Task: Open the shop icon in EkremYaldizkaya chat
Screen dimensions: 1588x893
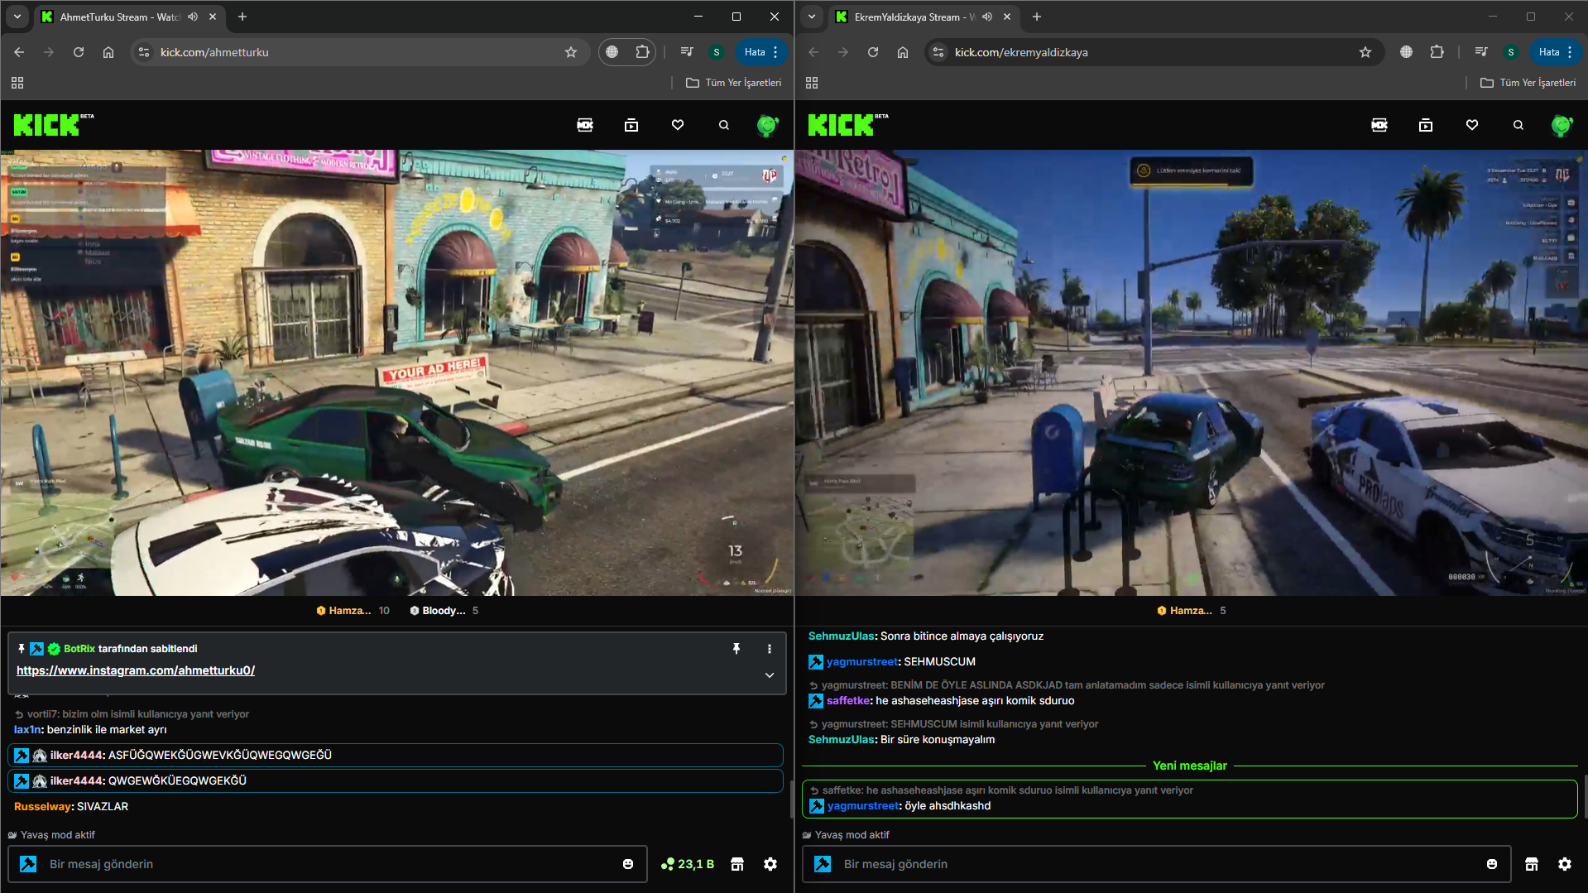Action: tap(1532, 864)
